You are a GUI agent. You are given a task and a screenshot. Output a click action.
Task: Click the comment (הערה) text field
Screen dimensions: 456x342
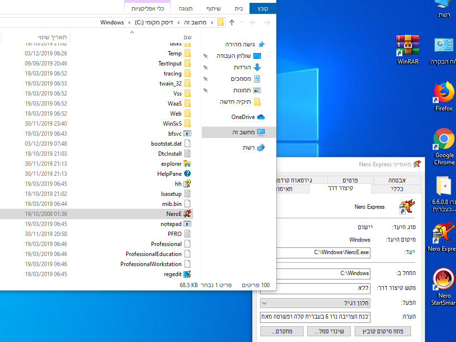(x=315, y=317)
